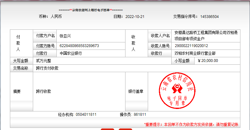Viewport: 250px width, 130px height.
Task: Click paying bank 中国农业银行
Action: coord(71,53)
